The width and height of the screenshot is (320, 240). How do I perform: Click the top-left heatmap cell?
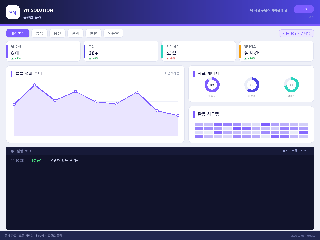tap(199, 124)
